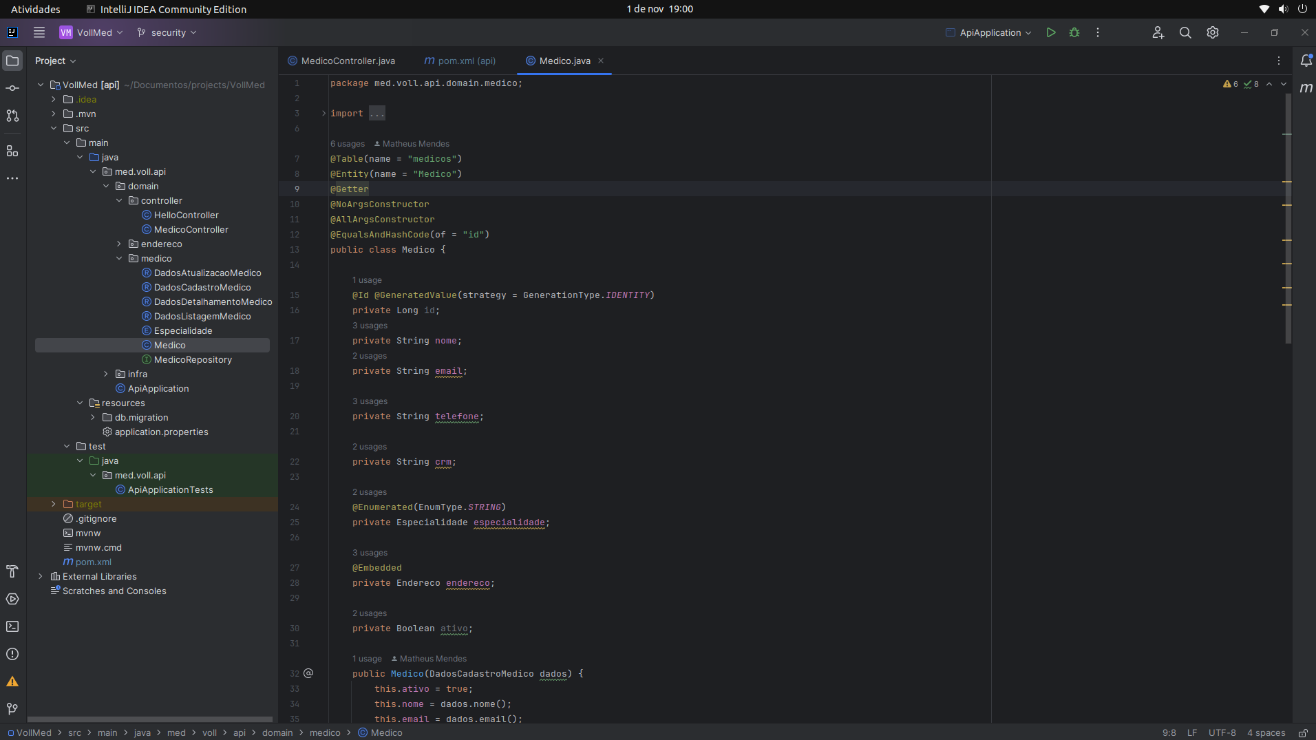Run ApiApplication with the green play icon

[x=1051, y=32]
